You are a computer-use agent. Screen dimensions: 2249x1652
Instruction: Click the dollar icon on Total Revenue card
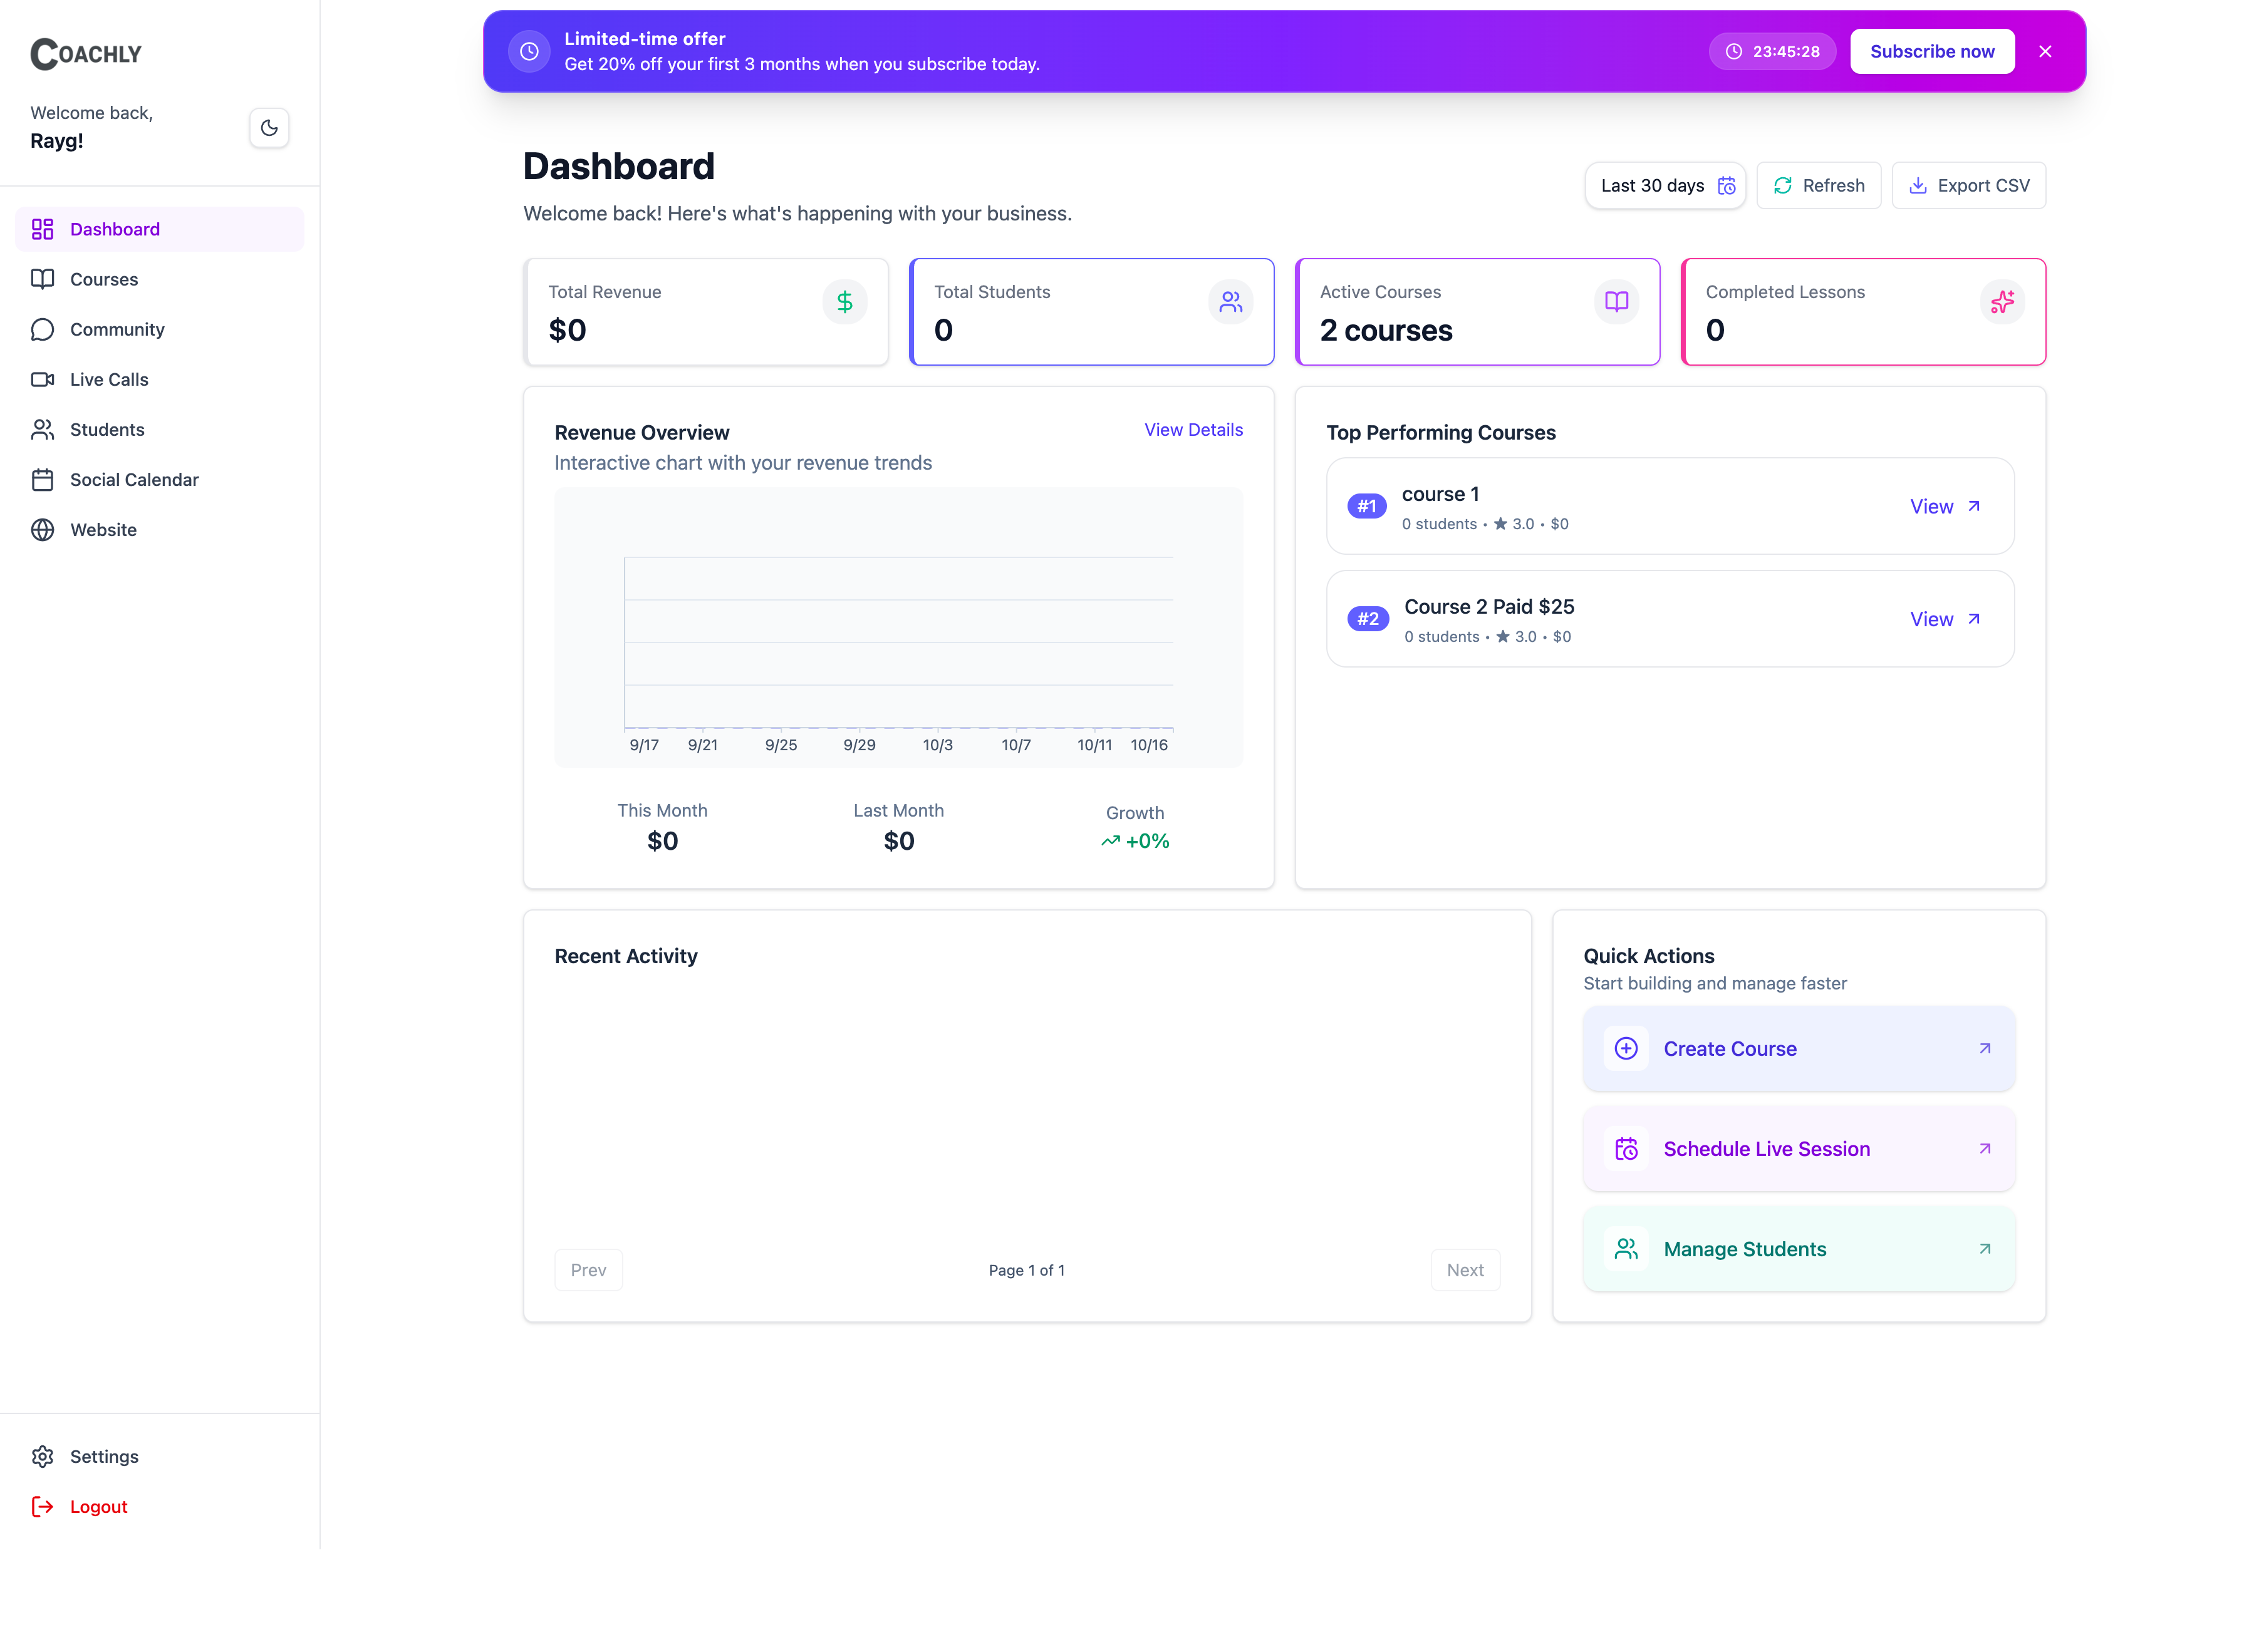click(x=844, y=301)
